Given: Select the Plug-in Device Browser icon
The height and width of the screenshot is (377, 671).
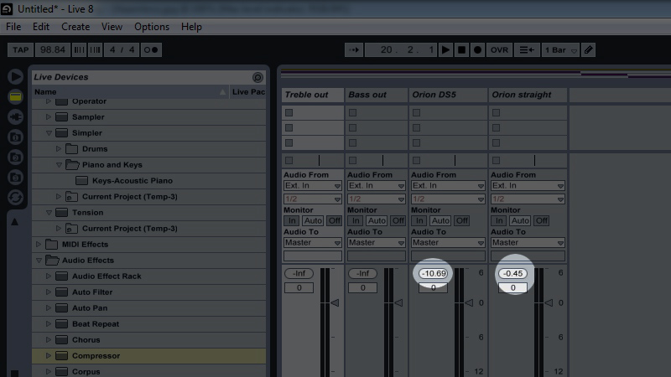Looking at the screenshot, I should (15, 116).
